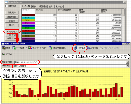Image resolution: width=131 pixels, height=104 pixels.
Task: Click area ratio value .134800002
Action: 116,15
